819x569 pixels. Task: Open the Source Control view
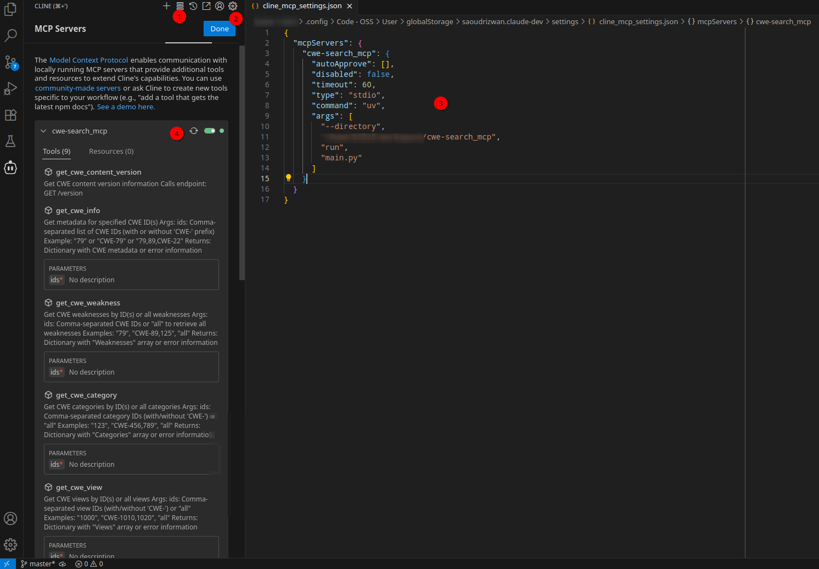point(10,62)
